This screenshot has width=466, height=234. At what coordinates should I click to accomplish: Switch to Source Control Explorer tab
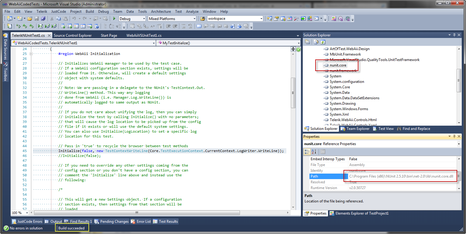(73, 36)
